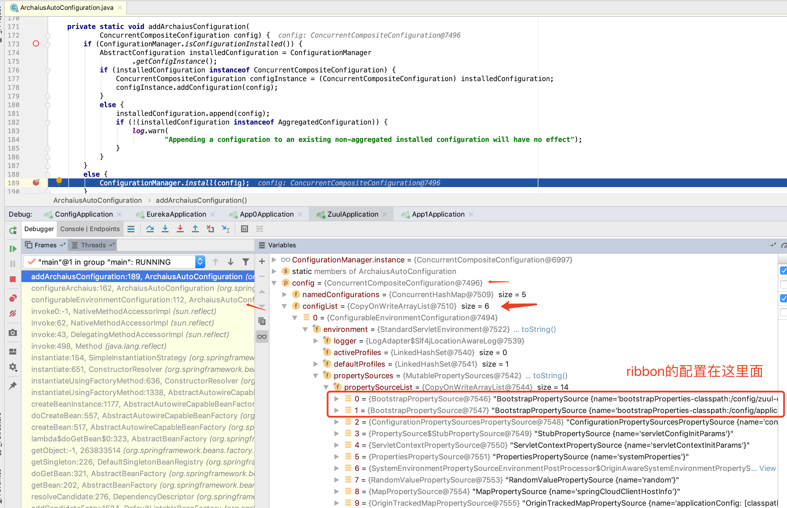This screenshot has width=787, height=508.
Task: Select previous frame up arrow
Action: point(216,262)
